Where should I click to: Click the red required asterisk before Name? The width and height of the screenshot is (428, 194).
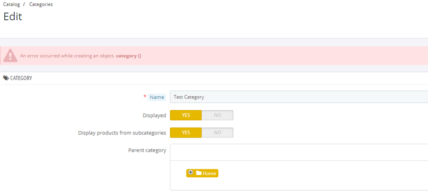pos(145,97)
